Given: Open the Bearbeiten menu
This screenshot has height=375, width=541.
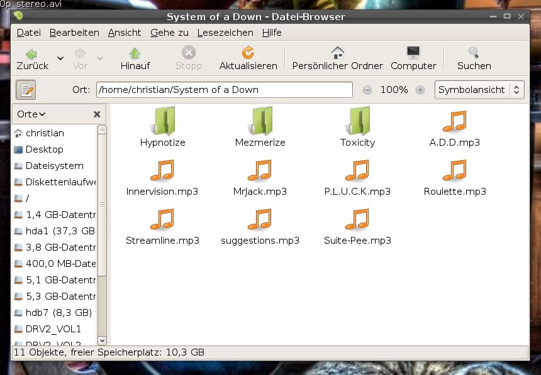Looking at the screenshot, I should coord(74,33).
